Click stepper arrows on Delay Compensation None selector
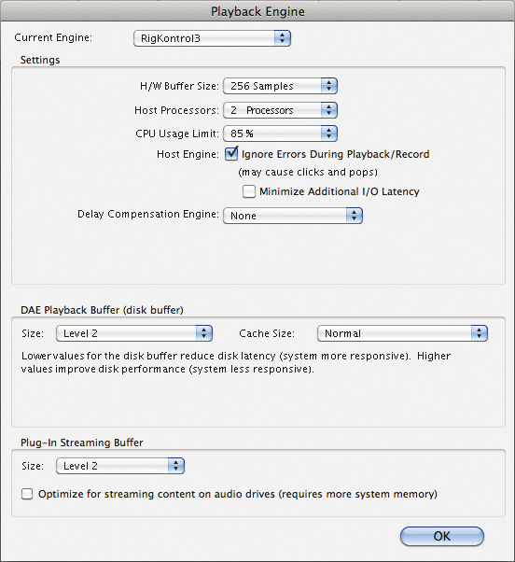Image resolution: width=515 pixels, height=562 pixels. click(355, 216)
